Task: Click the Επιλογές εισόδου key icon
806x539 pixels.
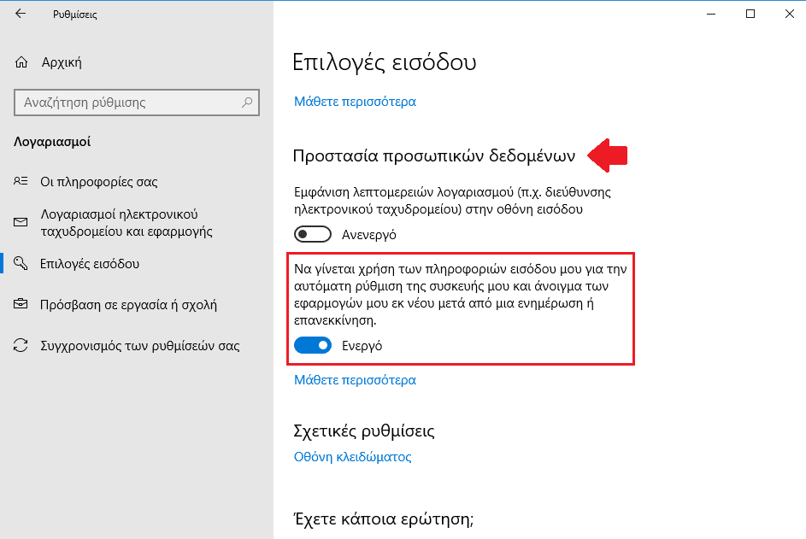Action: tap(21, 263)
